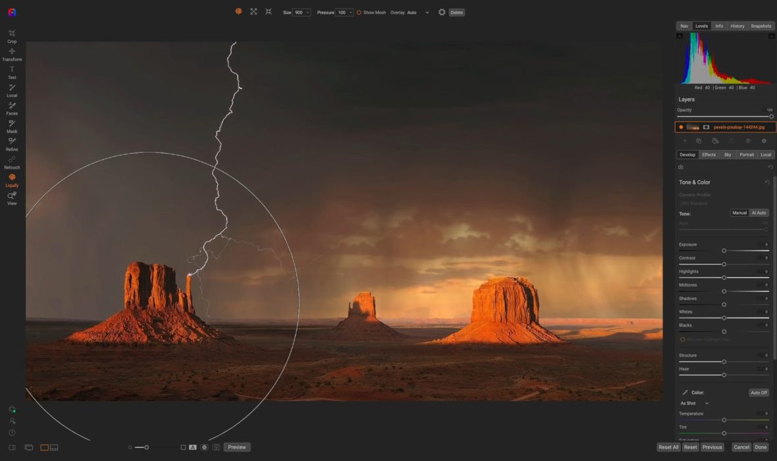Select the Transform tool
The width and height of the screenshot is (777, 461).
click(12, 54)
